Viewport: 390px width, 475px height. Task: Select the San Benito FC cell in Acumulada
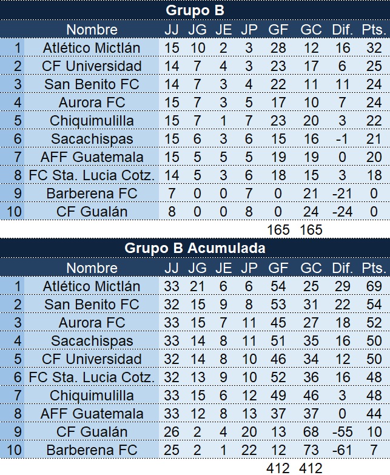[92, 304]
